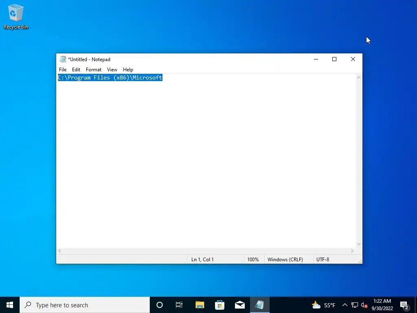This screenshot has height=313, width=417.
Task: Click the 100% zoom status entry
Action: click(x=253, y=259)
